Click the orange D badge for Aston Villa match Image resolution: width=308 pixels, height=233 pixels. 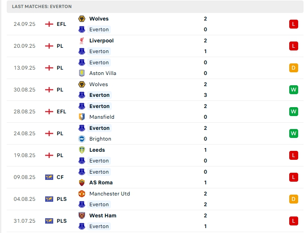293,68
